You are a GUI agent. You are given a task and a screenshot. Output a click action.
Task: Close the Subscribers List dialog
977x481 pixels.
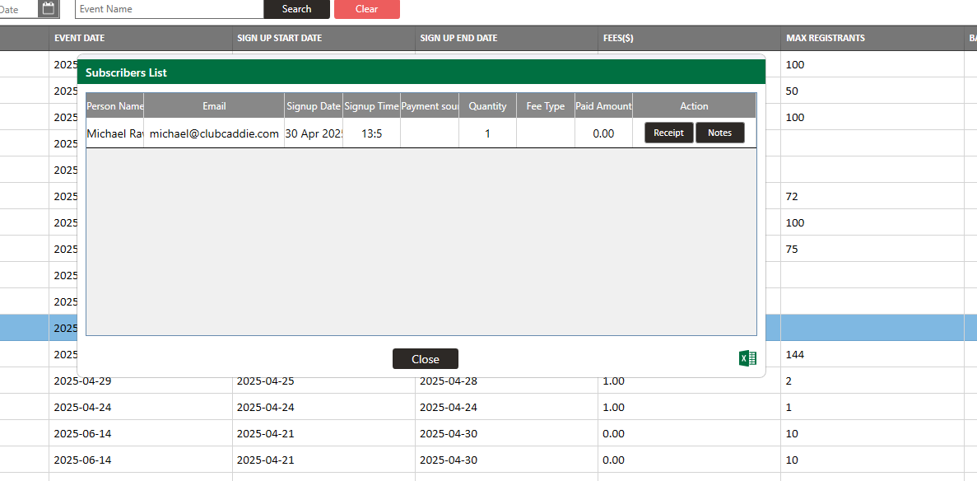coord(425,359)
